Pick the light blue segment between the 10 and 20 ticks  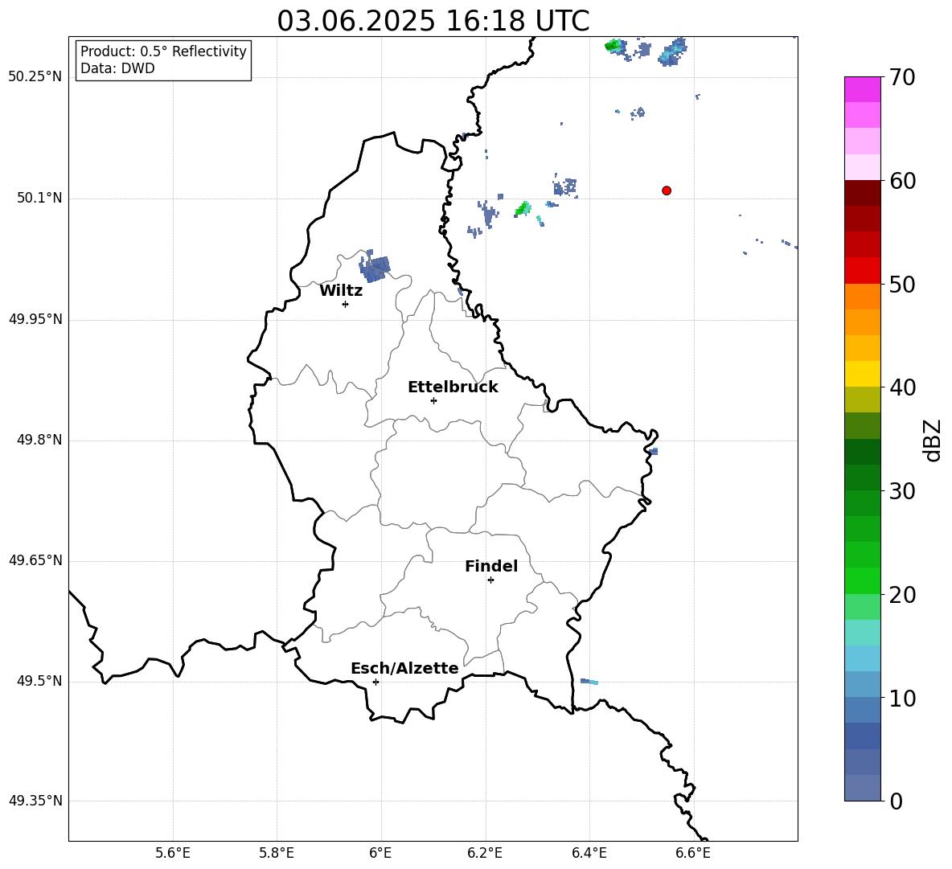[863, 658]
